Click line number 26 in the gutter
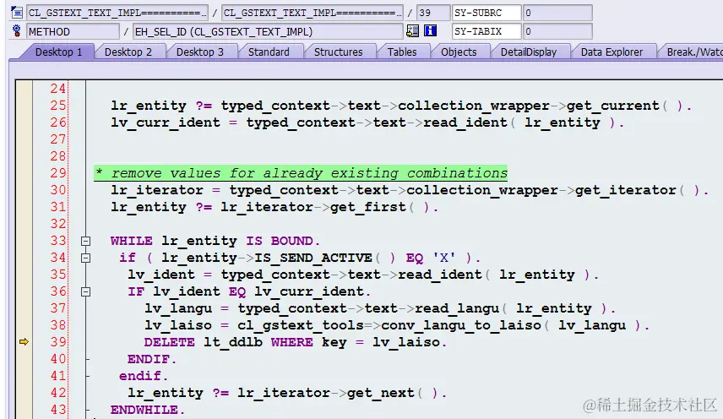 click(58, 122)
